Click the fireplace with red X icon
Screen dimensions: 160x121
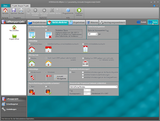click(x=32, y=92)
